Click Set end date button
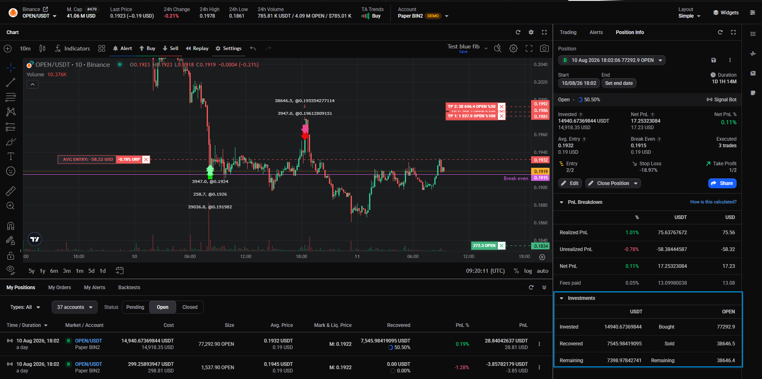The height and width of the screenshot is (379, 762). click(x=619, y=83)
